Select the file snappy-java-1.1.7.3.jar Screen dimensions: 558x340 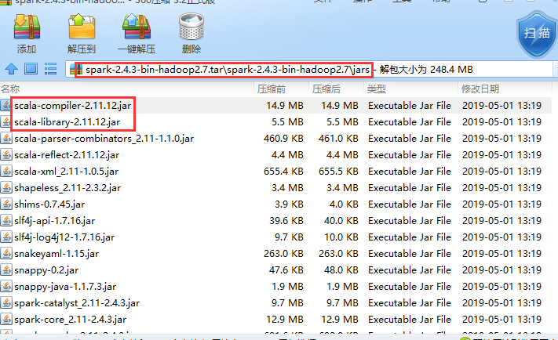pos(65,287)
